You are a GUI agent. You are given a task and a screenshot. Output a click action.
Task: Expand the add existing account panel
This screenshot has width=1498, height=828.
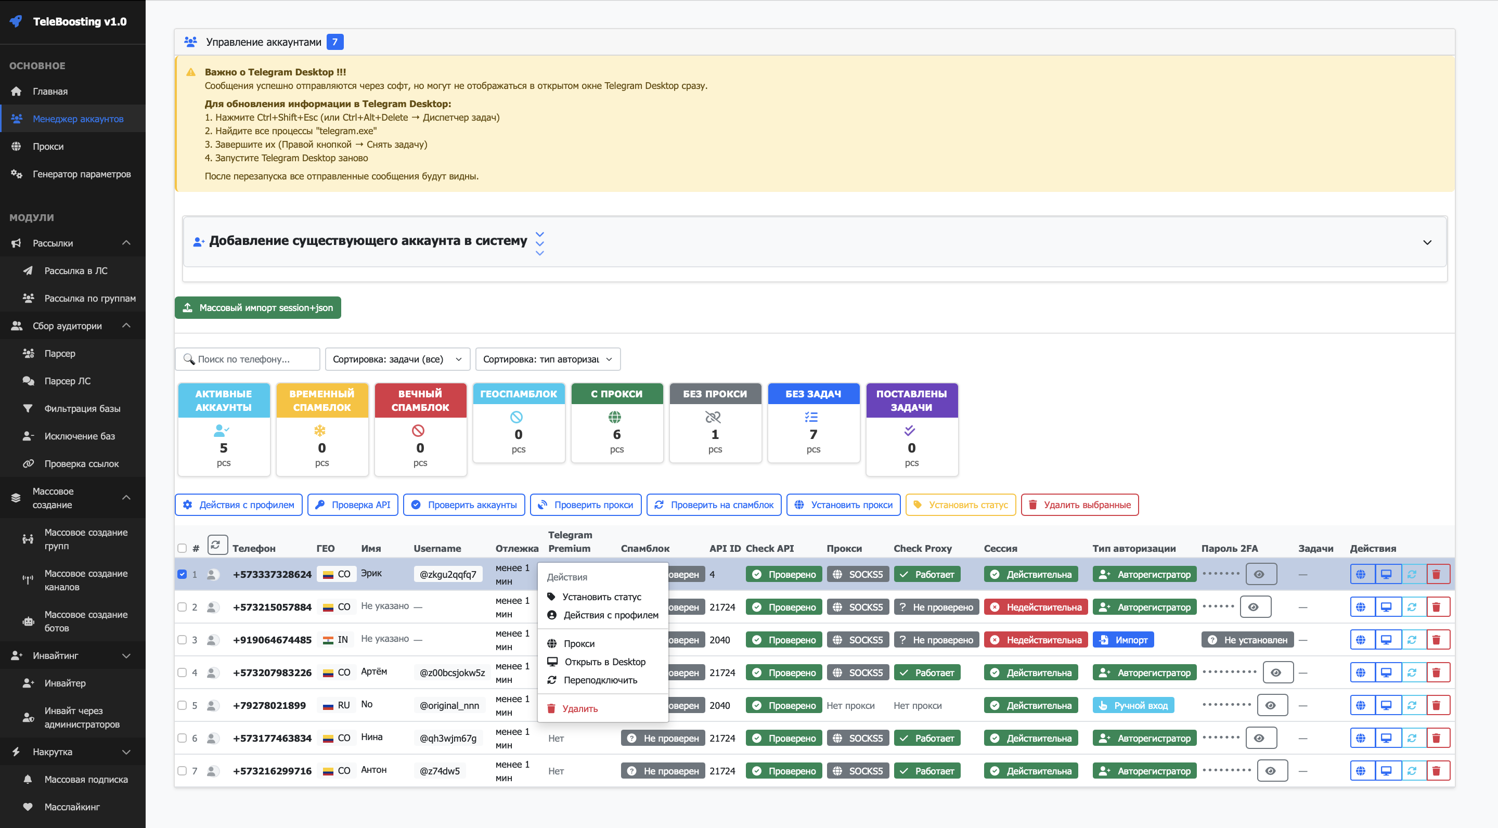click(x=1426, y=242)
